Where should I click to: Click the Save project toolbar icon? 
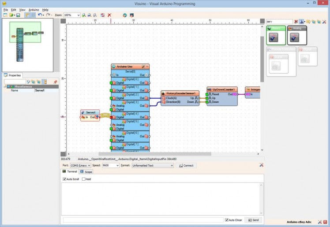tap(18, 15)
